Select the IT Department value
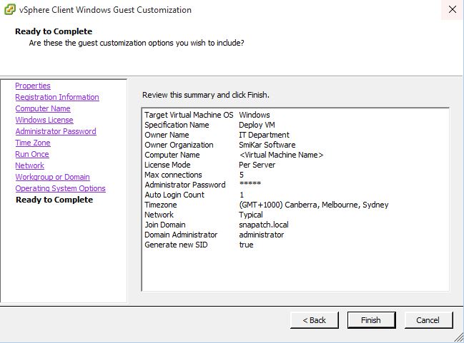Screen dimensions: 464x343 pos(264,135)
